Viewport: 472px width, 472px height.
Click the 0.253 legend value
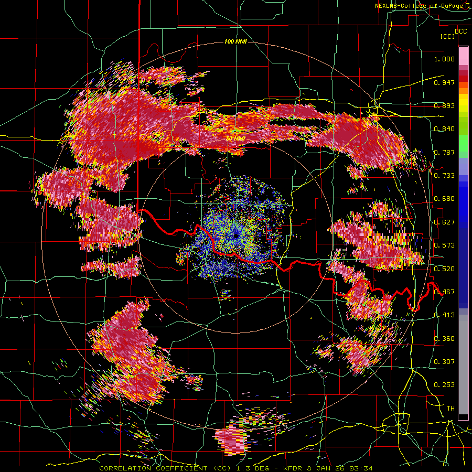coord(444,385)
